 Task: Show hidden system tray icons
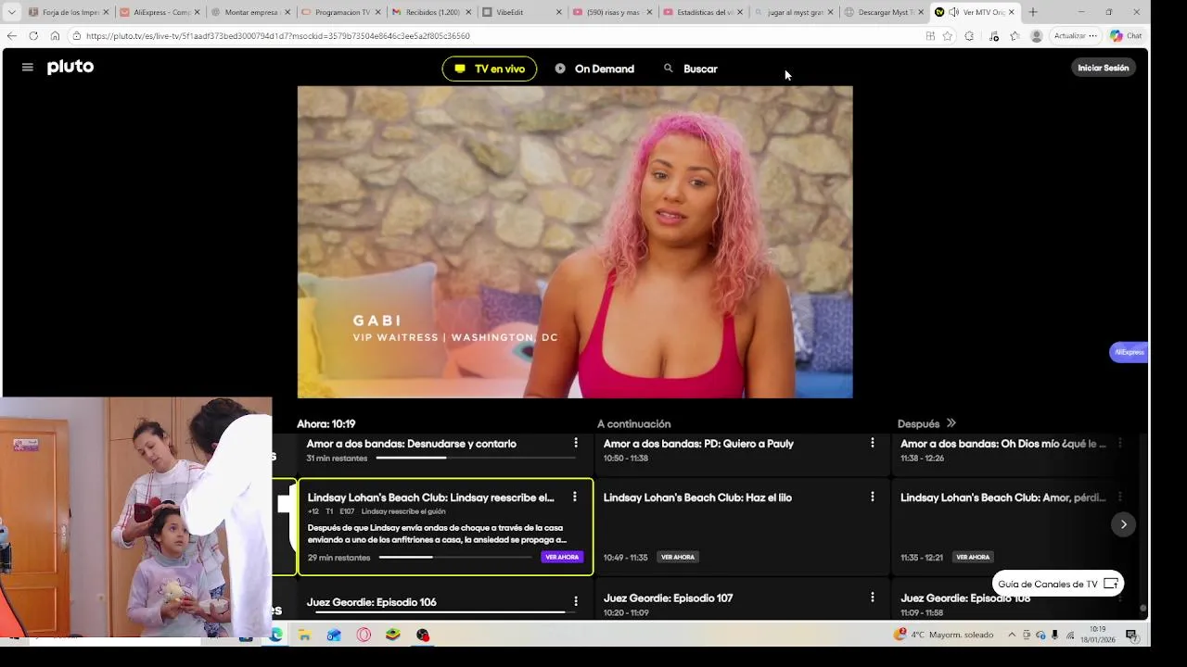click(1012, 635)
